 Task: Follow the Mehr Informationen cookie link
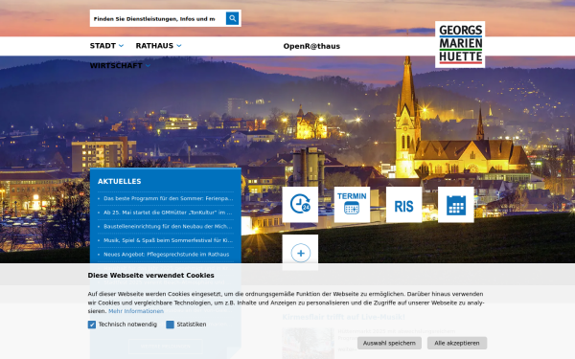point(136,311)
